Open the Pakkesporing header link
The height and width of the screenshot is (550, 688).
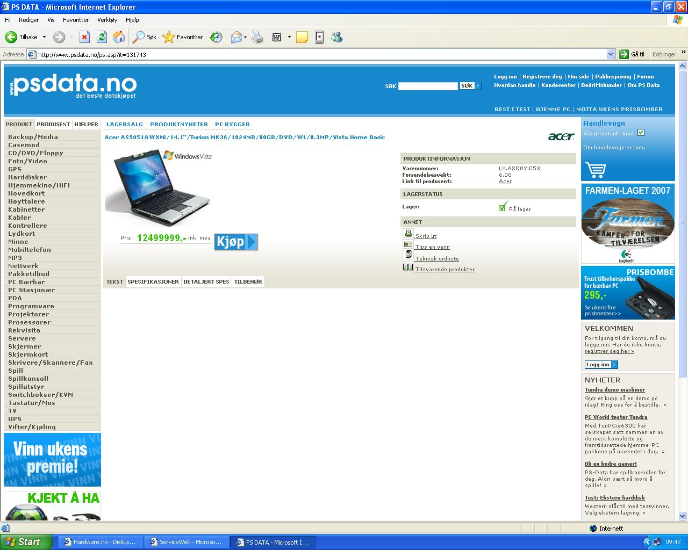613,77
